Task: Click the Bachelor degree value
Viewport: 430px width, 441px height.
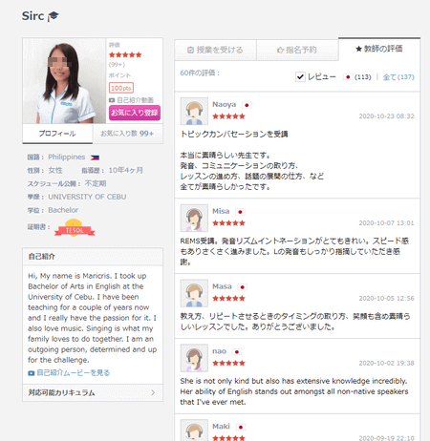Action: click(x=63, y=210)
